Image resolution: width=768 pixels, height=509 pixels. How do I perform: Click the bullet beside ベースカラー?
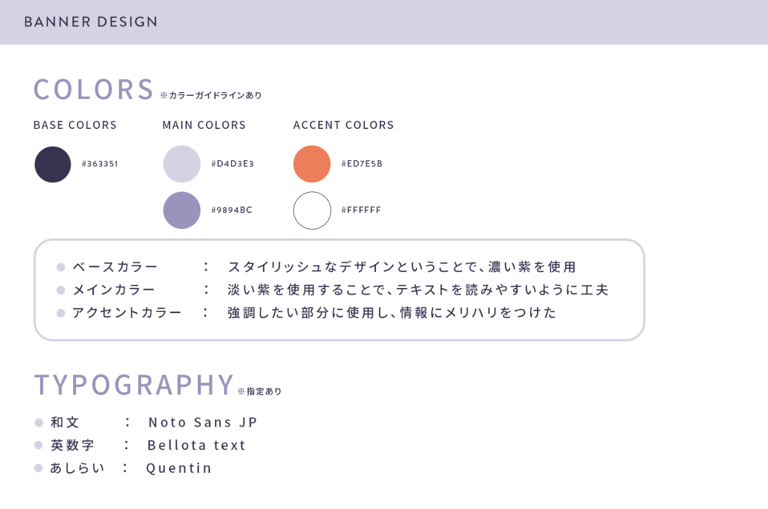(x=61, y=267)
